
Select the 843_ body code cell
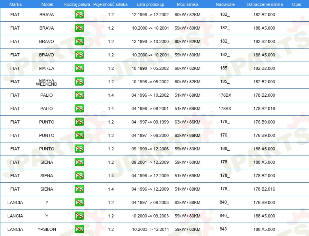(x=224, y=229)
